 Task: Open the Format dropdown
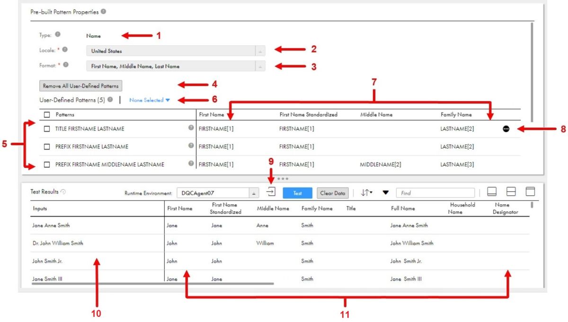176,66
